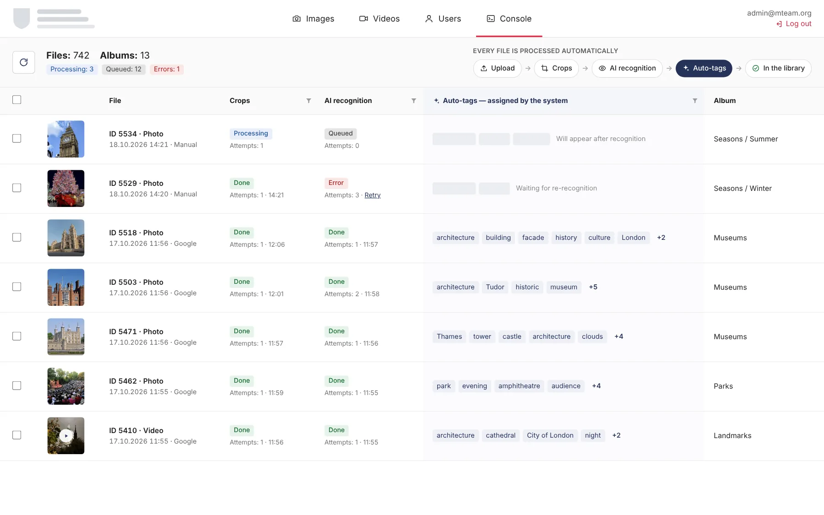Image resolution: width=824 pixels, height=515 pixels.
Task: Open the Crops column filter
Action: (309, 101)
